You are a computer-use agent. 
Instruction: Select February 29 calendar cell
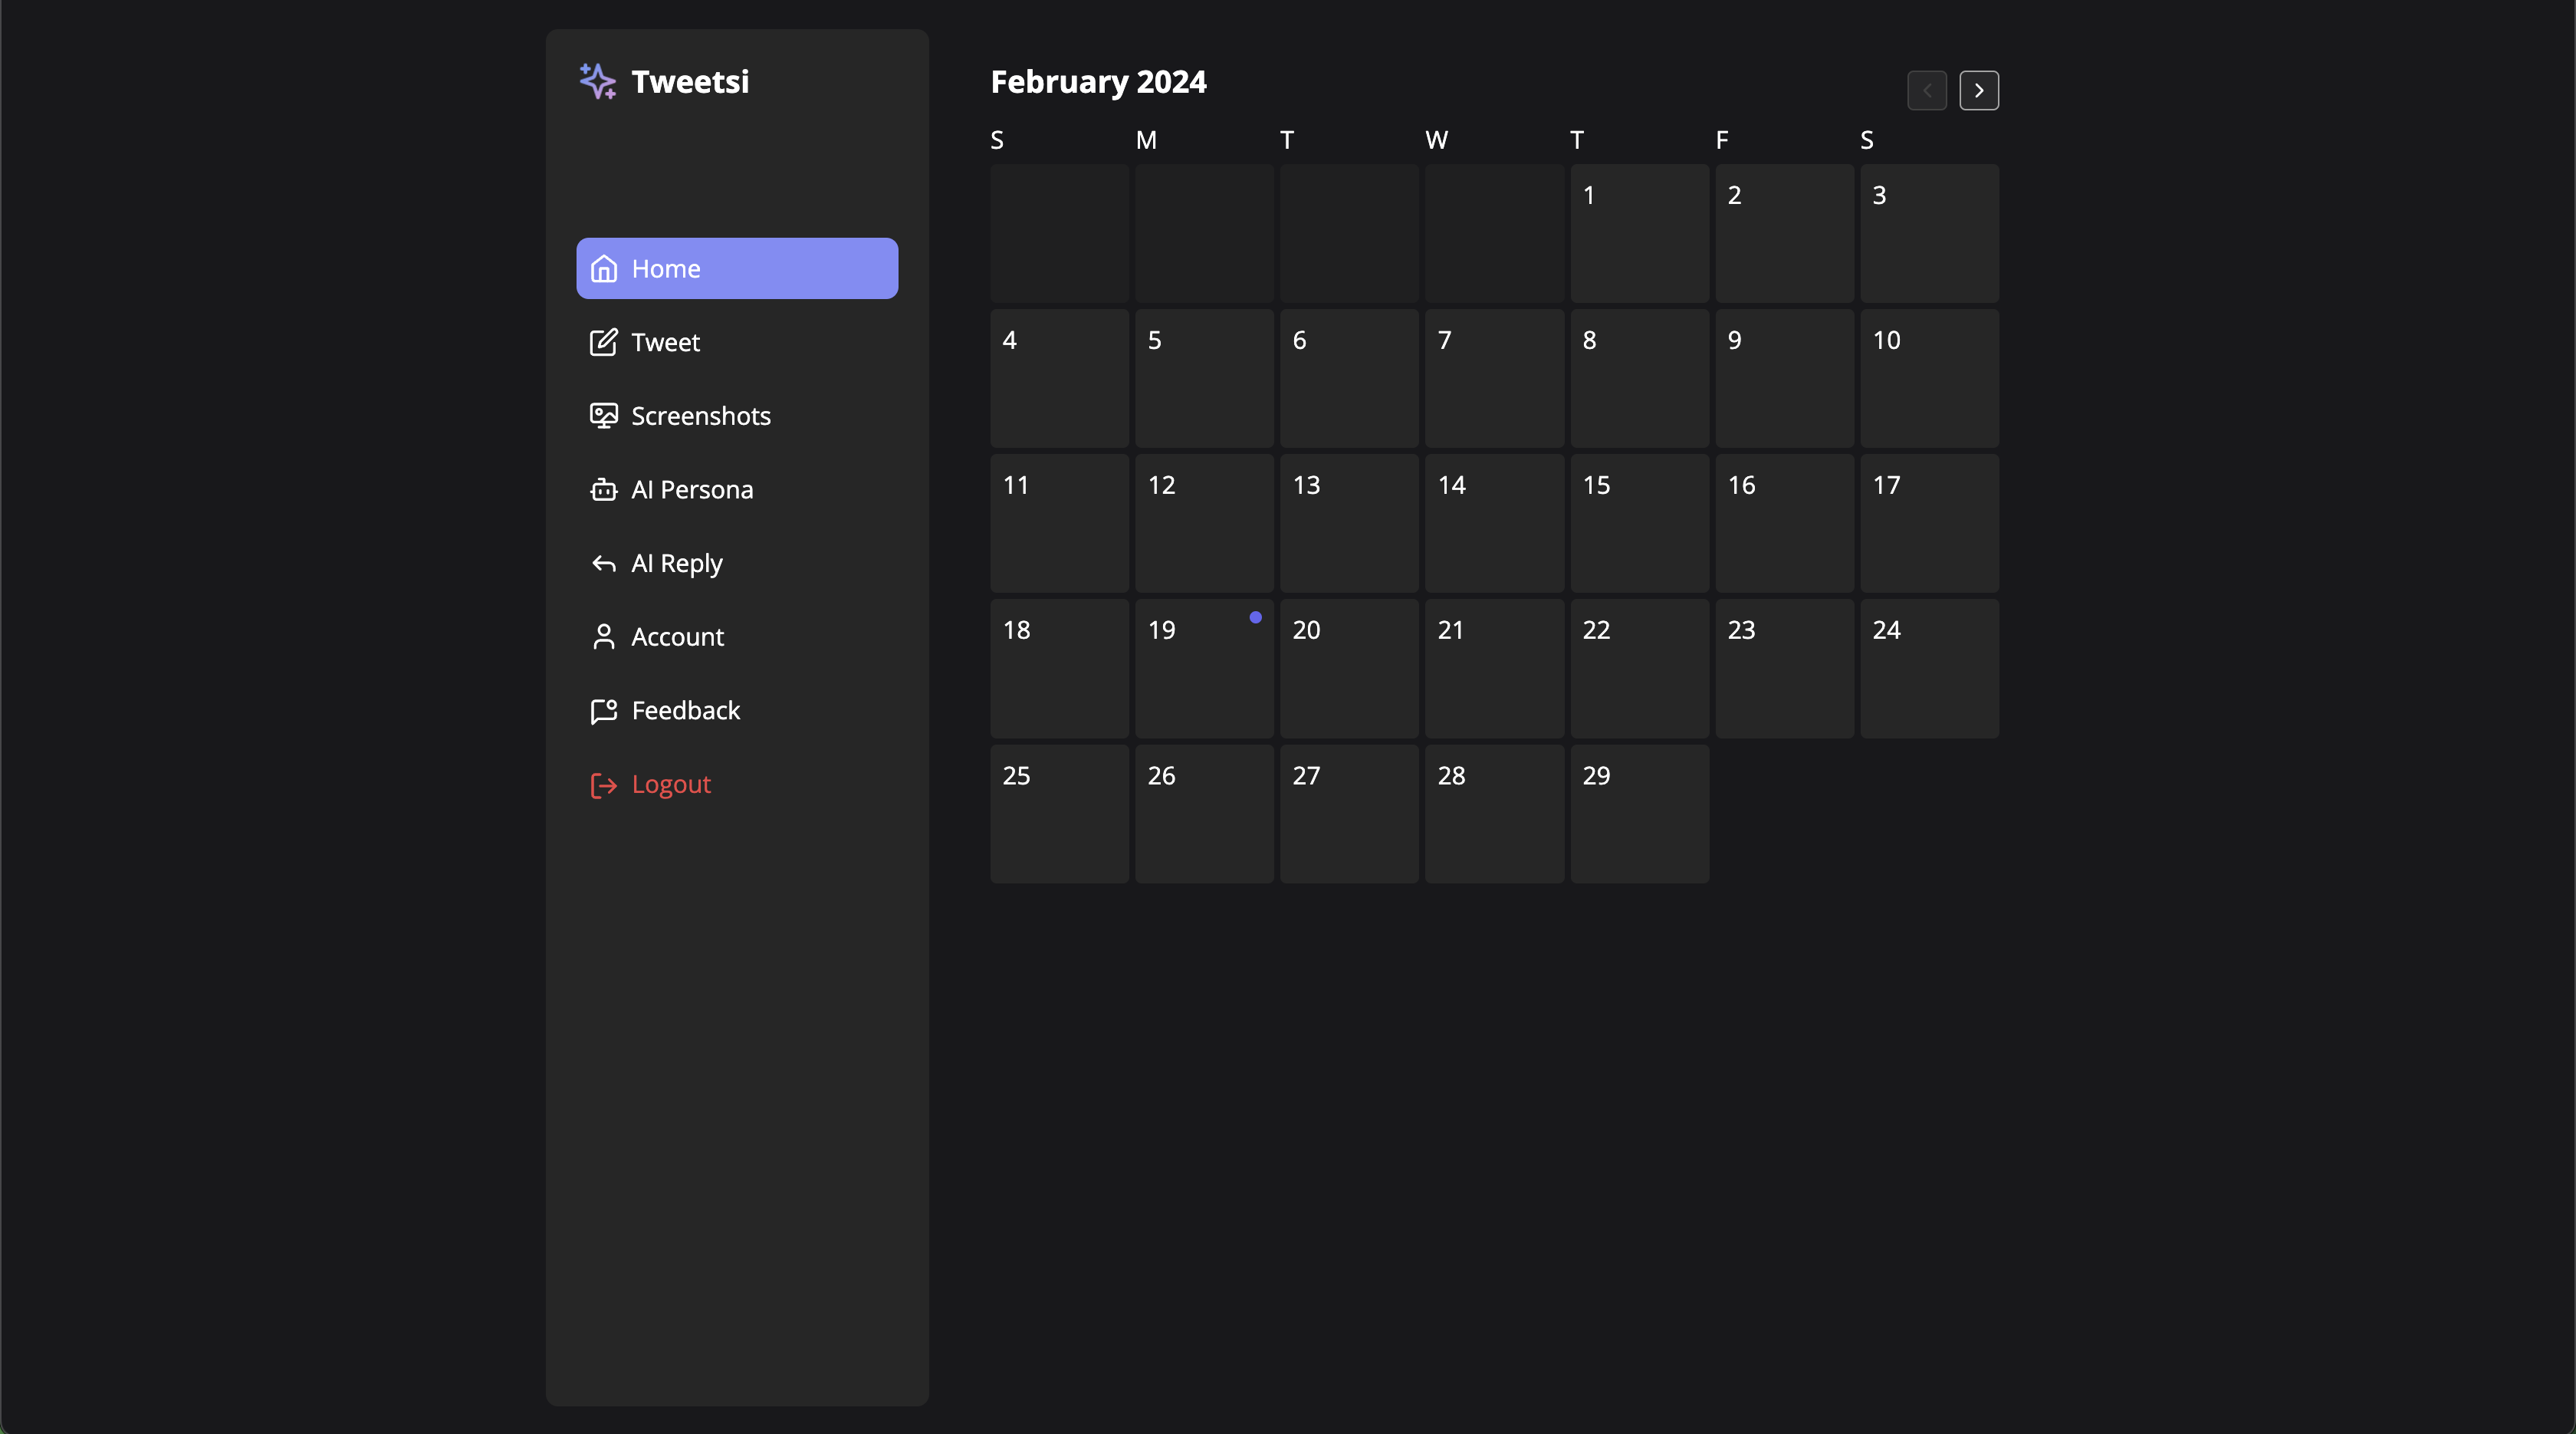point(1638,813)
